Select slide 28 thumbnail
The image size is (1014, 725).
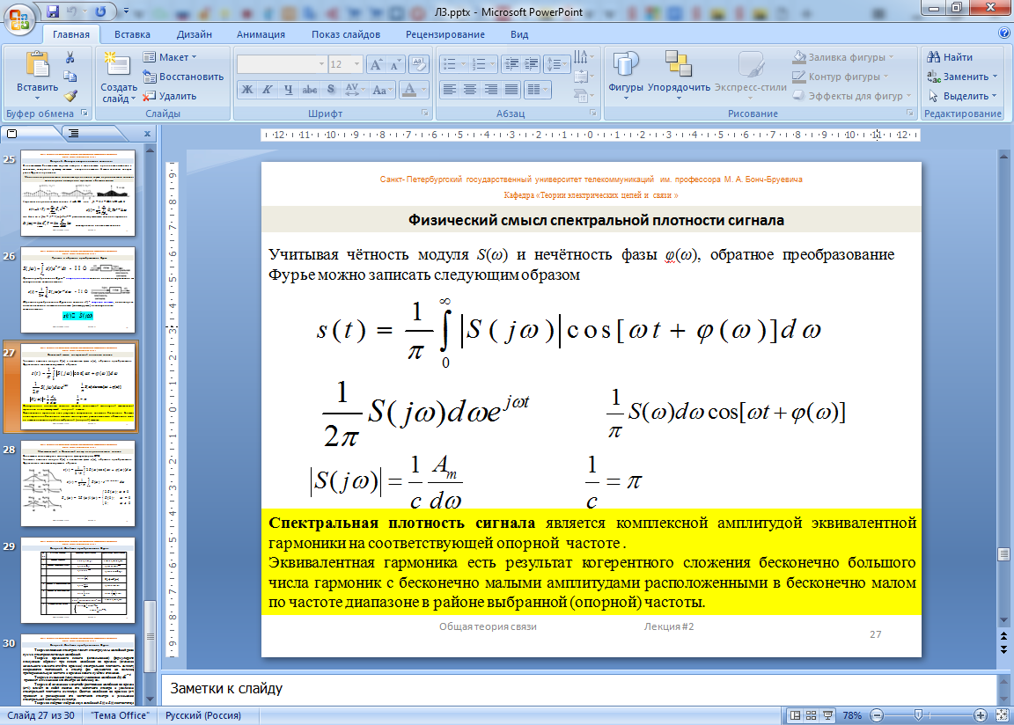[77, 483]
